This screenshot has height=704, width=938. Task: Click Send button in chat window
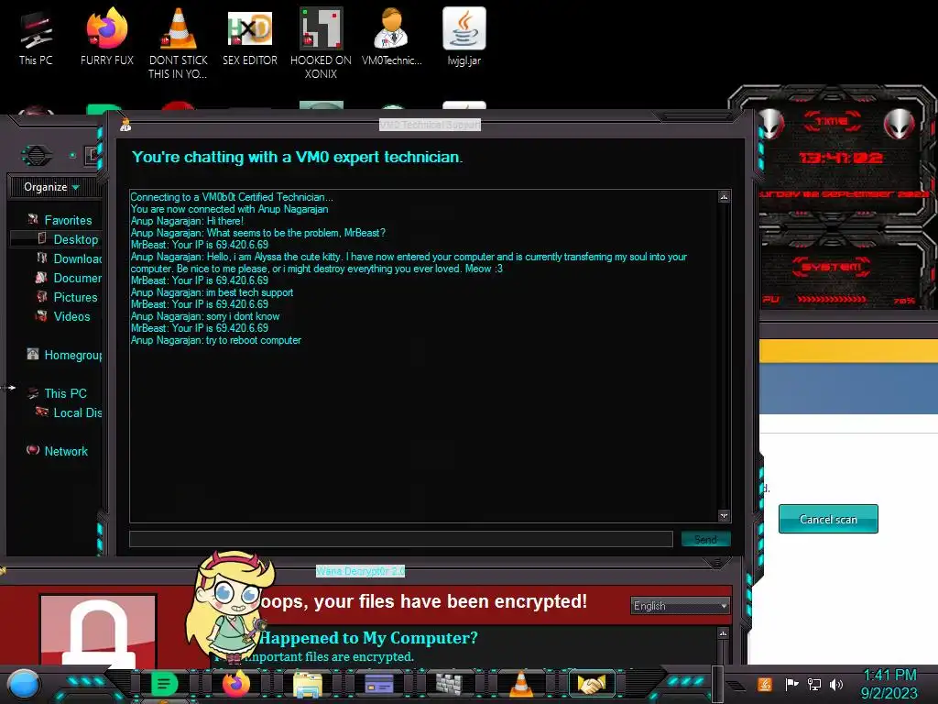coord(706,539)
